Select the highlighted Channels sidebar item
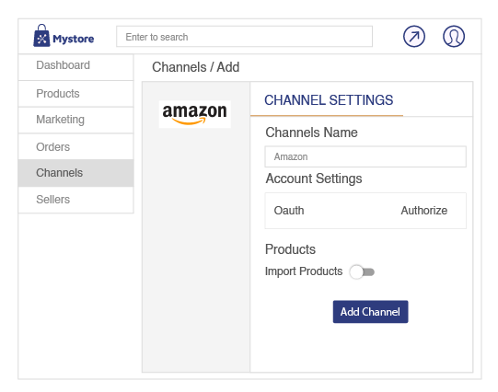 (75, 173)
